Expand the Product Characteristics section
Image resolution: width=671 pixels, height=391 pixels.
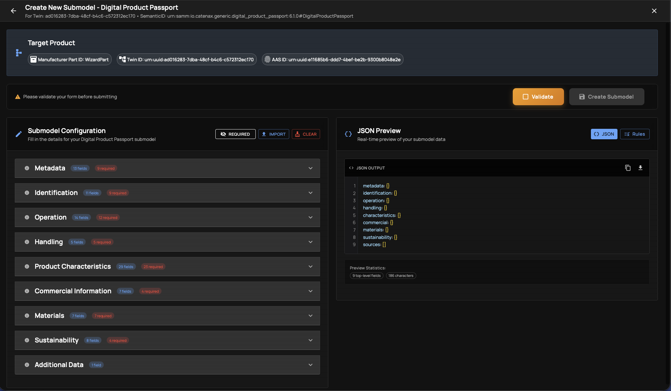(x=310, y=266)
